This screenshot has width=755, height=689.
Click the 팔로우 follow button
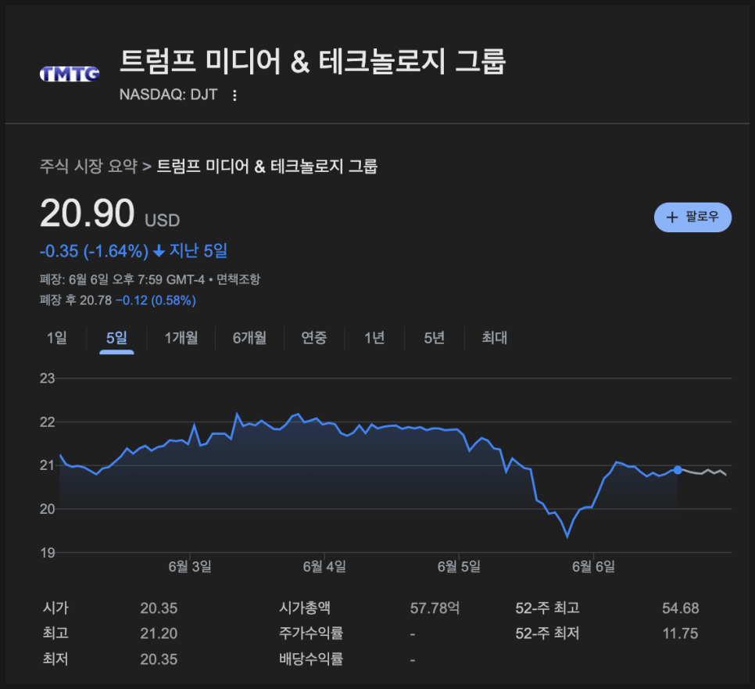[692, 217]
